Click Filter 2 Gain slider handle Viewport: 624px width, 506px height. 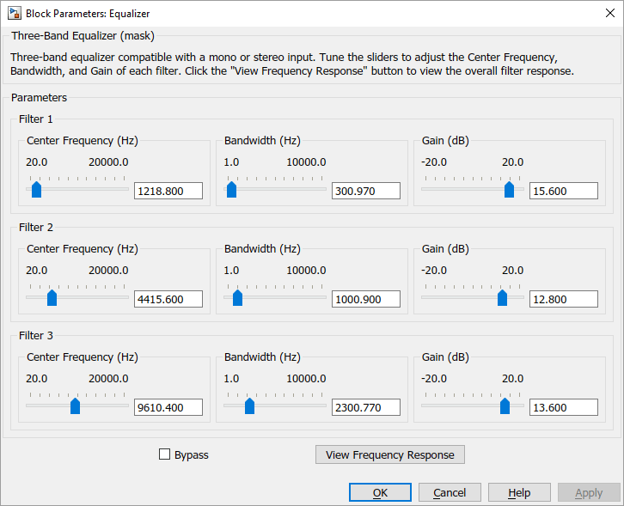(502, 298)
